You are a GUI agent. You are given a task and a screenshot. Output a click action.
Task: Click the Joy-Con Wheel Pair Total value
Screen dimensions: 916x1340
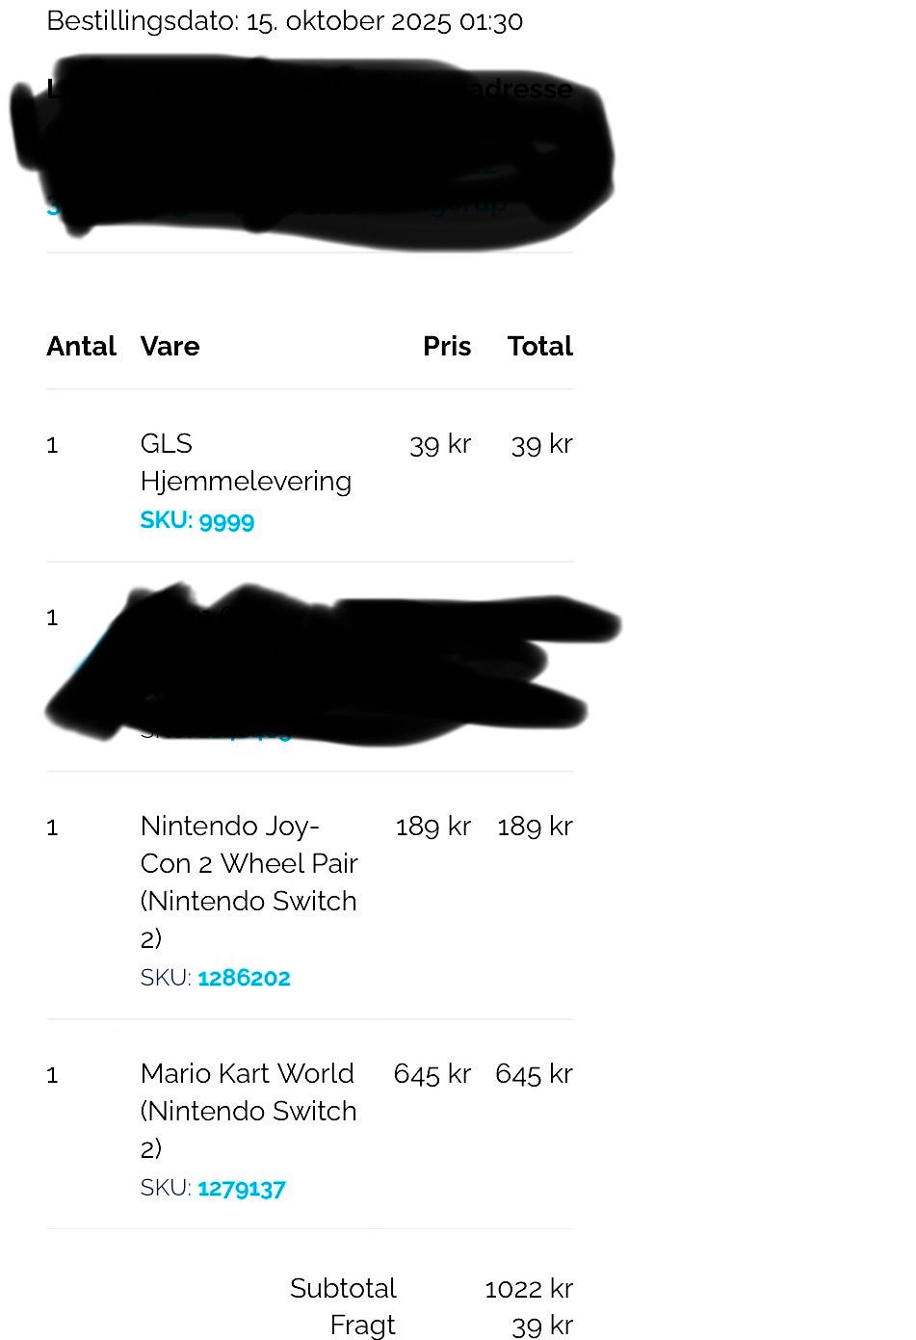click(x=535, y=826)
